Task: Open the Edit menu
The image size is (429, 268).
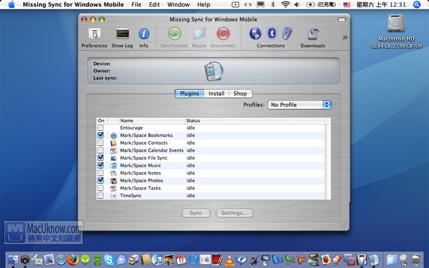Action: point(154,5)
